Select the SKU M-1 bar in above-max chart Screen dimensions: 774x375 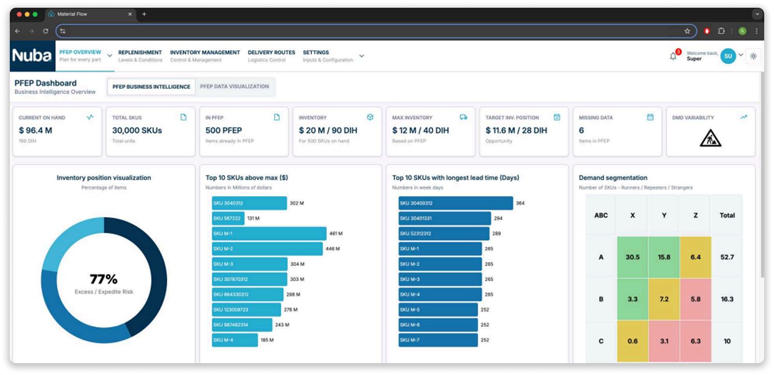pos(269,234)
